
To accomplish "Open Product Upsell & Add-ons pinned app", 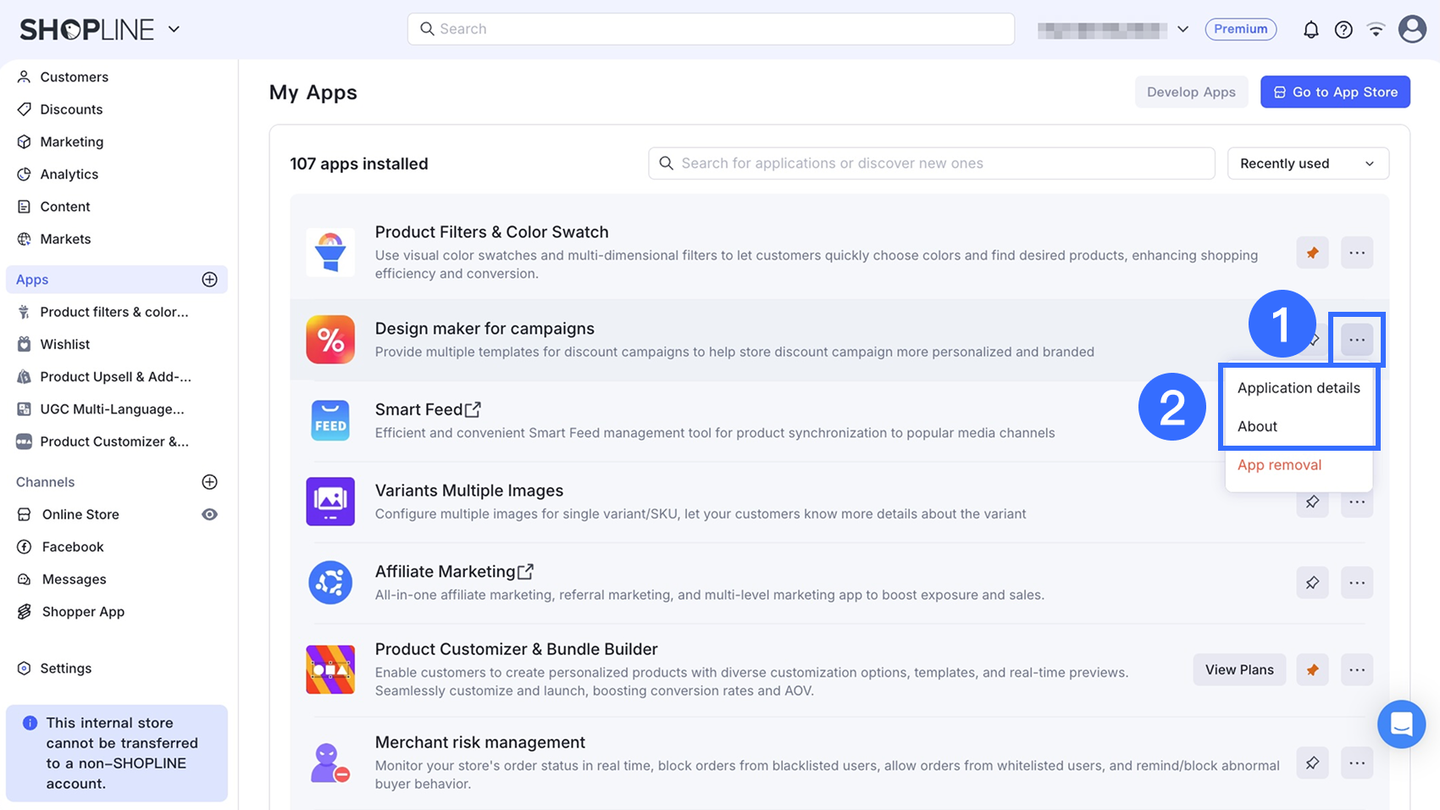I will 116,377.
